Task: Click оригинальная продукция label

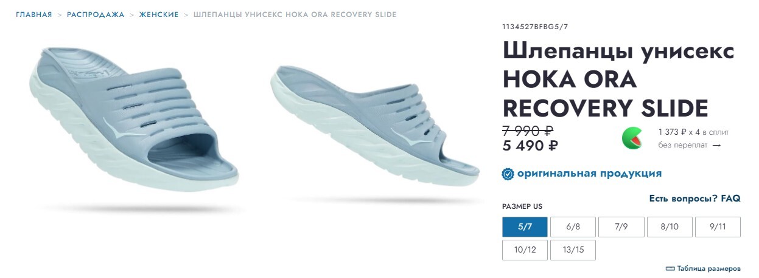Action: click(589, 174)
